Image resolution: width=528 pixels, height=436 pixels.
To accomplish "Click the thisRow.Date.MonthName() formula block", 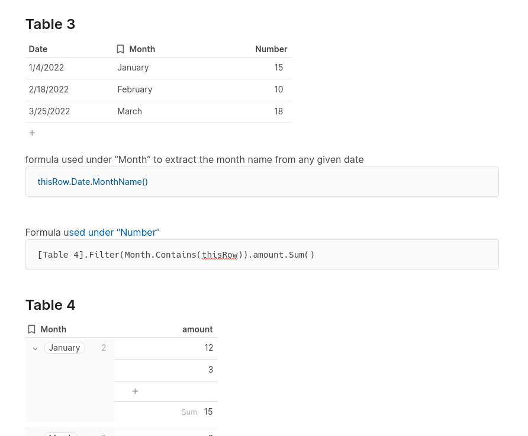I will click(93, 182).
